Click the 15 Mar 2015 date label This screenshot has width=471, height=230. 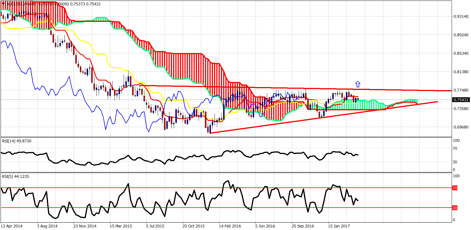121,226
